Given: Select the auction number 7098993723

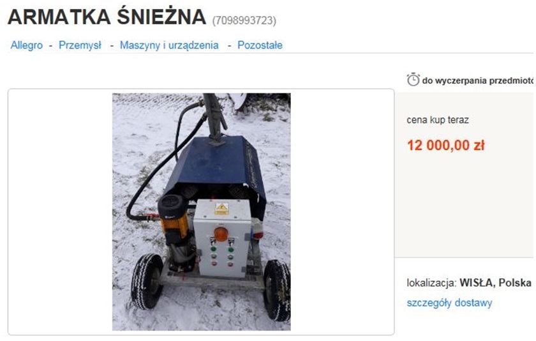Looking at the screenshot, I should click(x=244, y=20).
